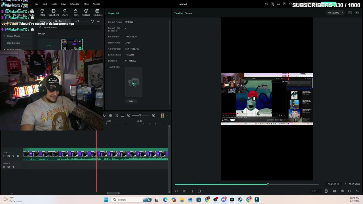Open Steam from the taskbar
The height and width of the screenshot is (204, 363).
pyautogui.click(x=240, y=200)
